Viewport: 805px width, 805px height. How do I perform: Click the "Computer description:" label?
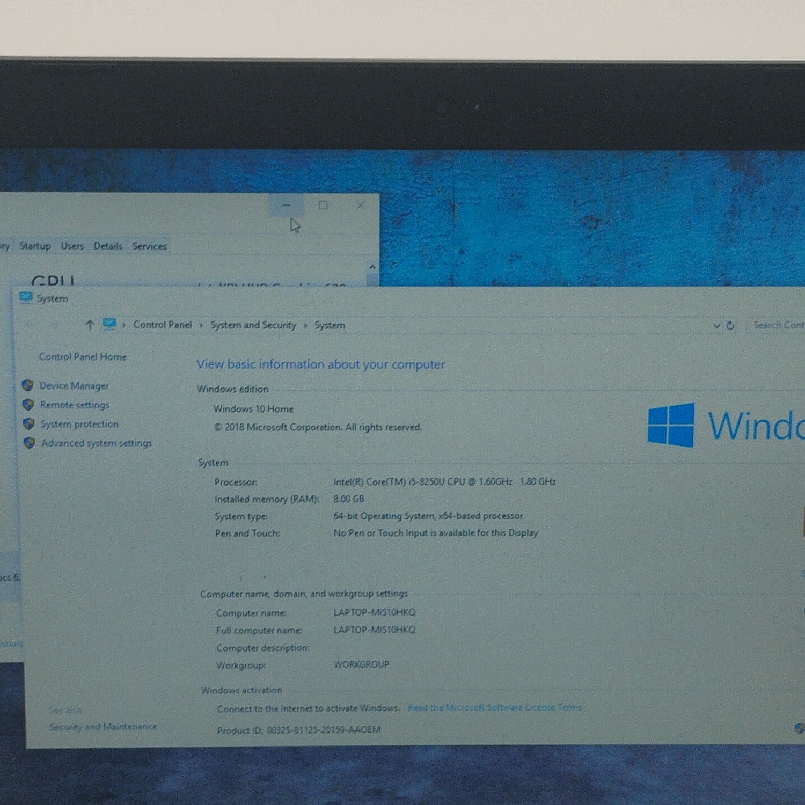pyautogui.click(x=262, y=648)
